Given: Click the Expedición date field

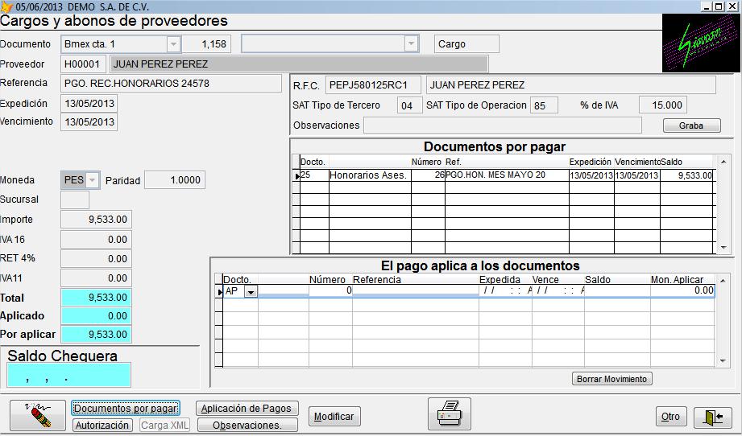Looking at the screenshot, I should (89, 104).
